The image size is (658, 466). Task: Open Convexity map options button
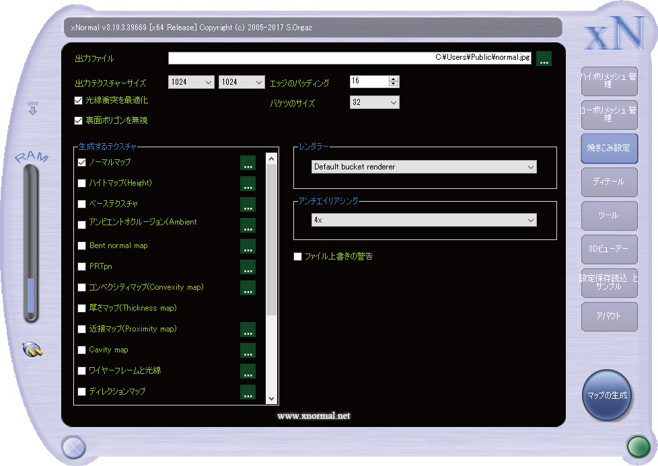point(248,288)
